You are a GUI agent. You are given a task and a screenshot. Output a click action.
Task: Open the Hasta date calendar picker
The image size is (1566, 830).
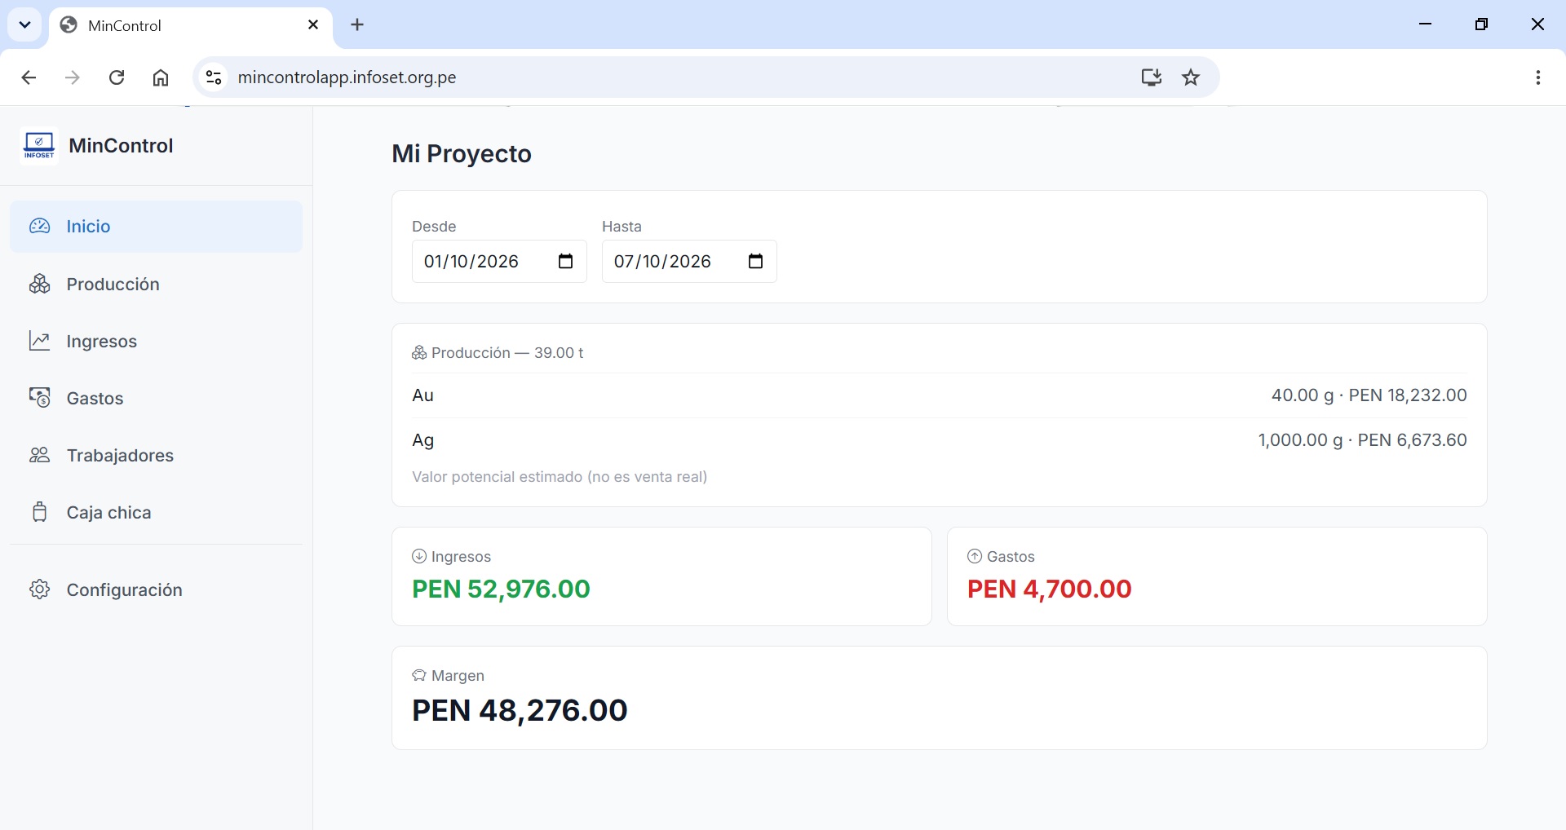pyautogui.click(x=755, y=261)
